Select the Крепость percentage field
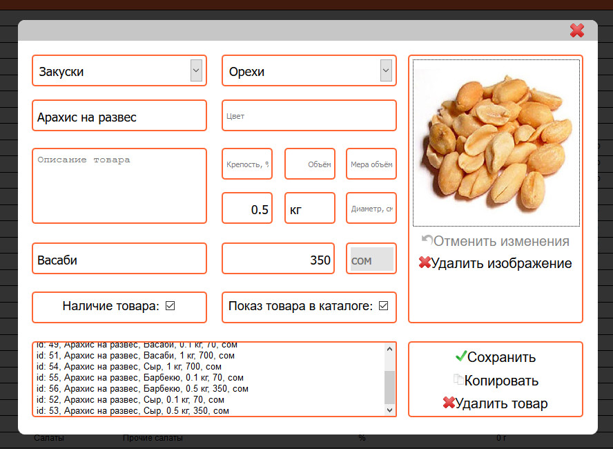Viewport: 613px width, 449px height. tap(247, 164)
